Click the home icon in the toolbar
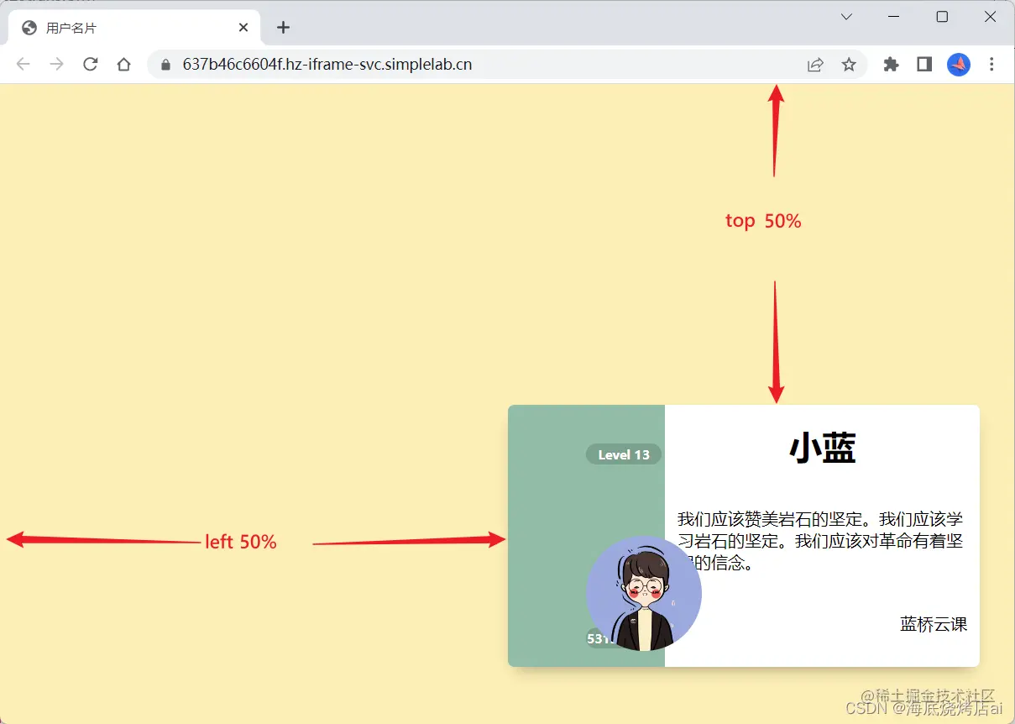 pos(123,64)
